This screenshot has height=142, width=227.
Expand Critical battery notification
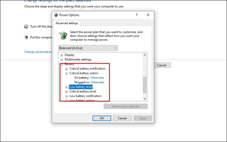point(67,69)
